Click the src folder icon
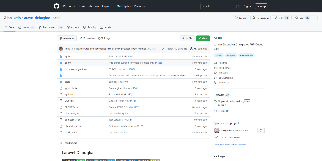Screen dimensions: 322x161 [61, 76]
